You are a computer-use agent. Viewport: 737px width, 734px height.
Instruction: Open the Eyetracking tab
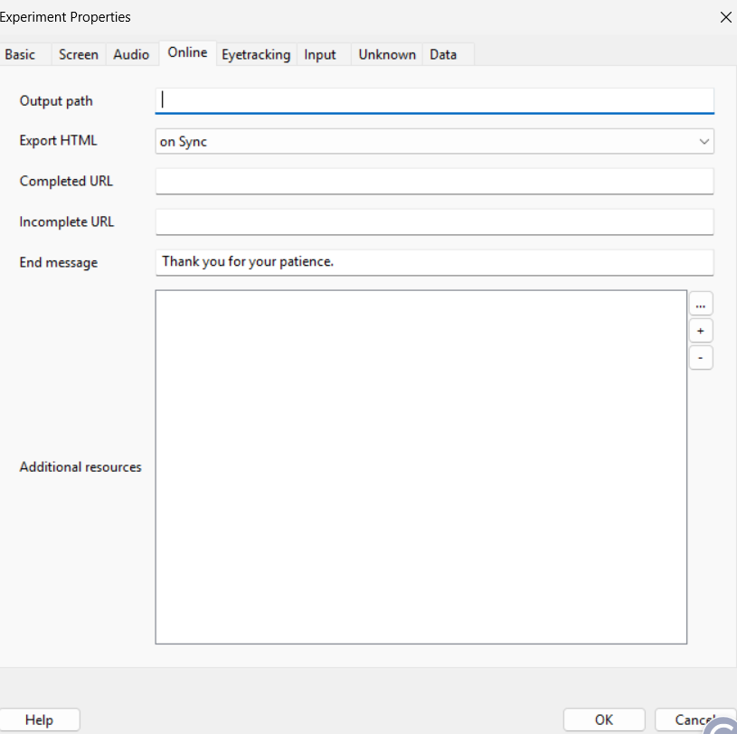(256, 54)
